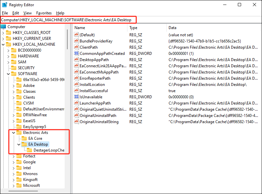Click the folder icon of DestagerLoopChe key
Viewport: 262px width, 194px height.
(29, 150)
